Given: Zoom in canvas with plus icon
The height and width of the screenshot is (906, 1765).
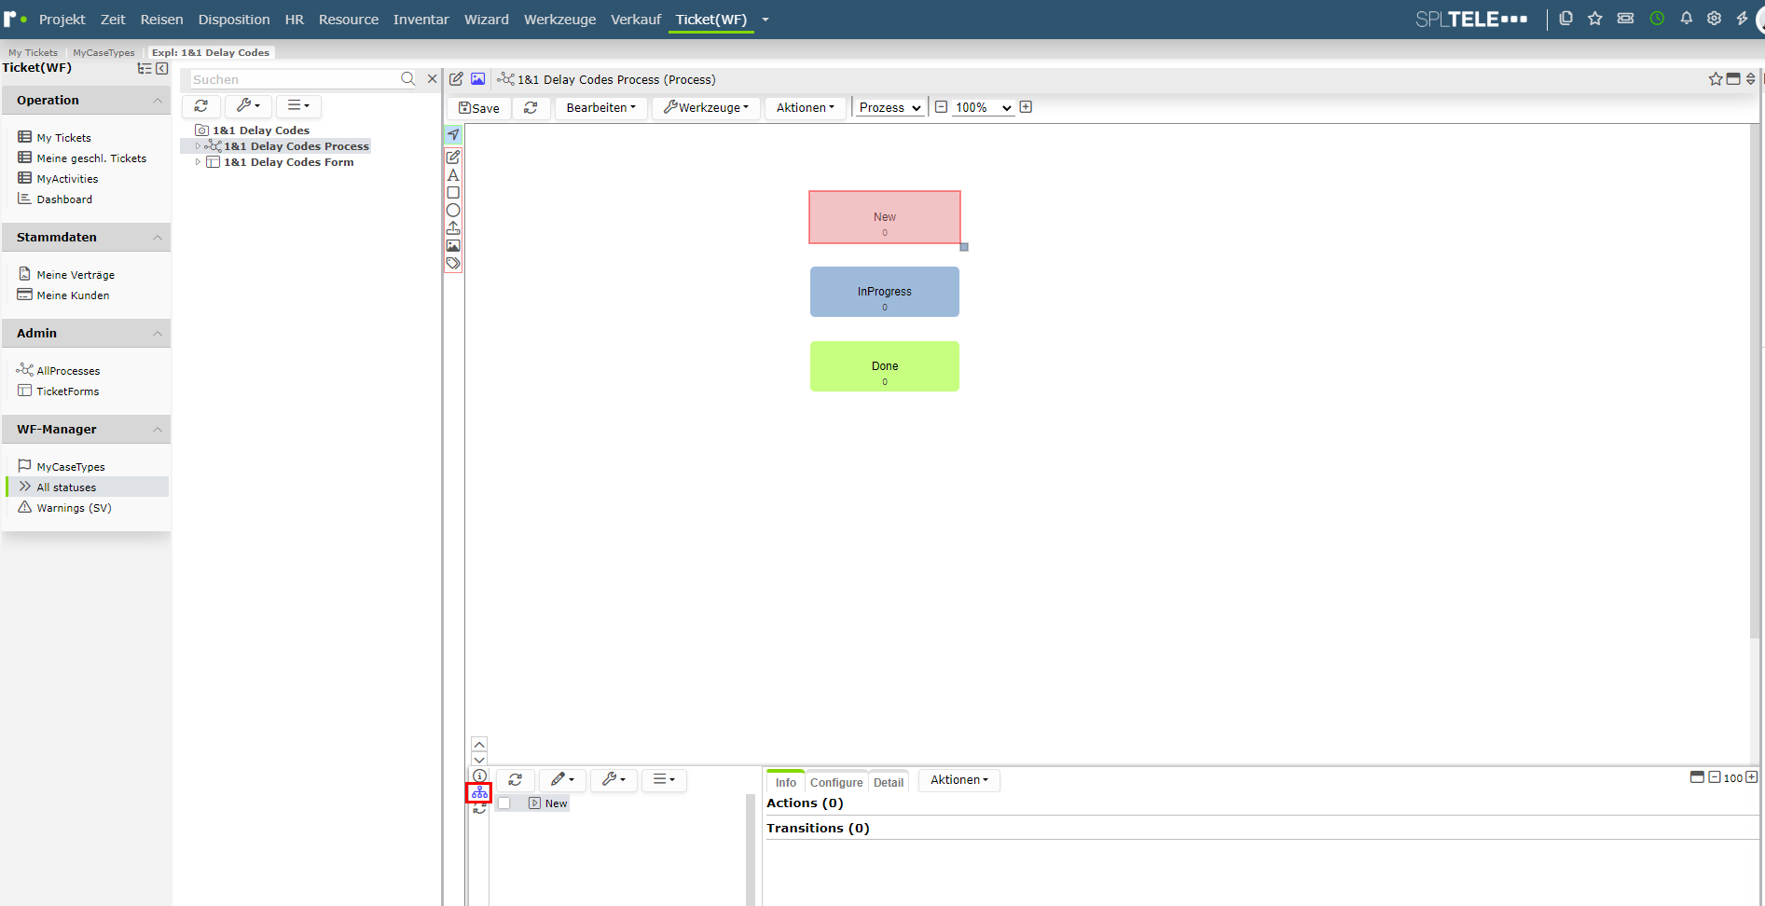Looking at the screenshot, I should tap(1026, 107).
